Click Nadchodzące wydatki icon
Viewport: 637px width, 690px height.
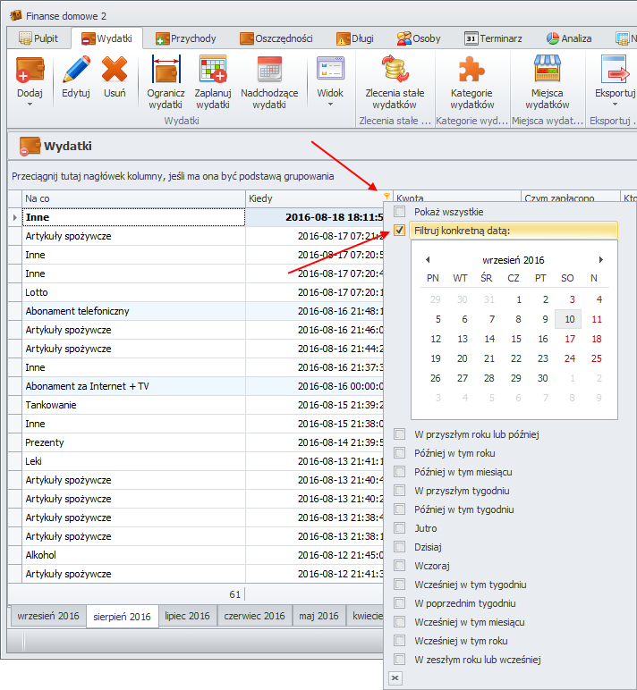click(x=269, y=70)
